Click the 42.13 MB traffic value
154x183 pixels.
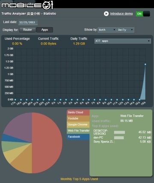click(x=145, y=138)
